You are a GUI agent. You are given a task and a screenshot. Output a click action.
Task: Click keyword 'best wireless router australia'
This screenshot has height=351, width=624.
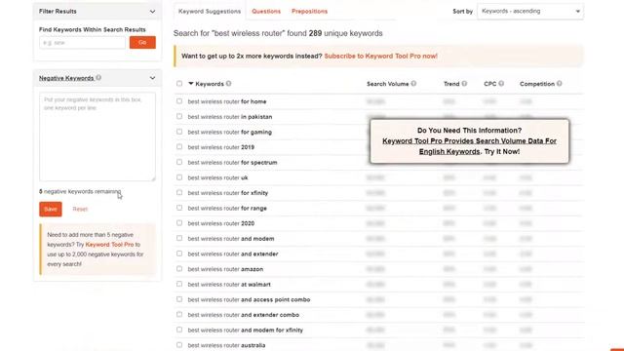click(x=226, y=345)
